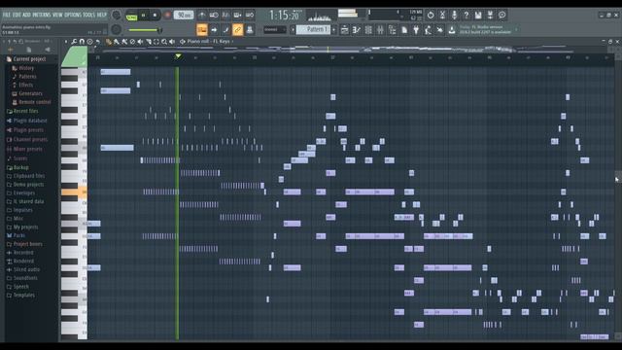Open the Pattern 1 selector
Screen dimensions: 622x350
click(x=313, y=29)
